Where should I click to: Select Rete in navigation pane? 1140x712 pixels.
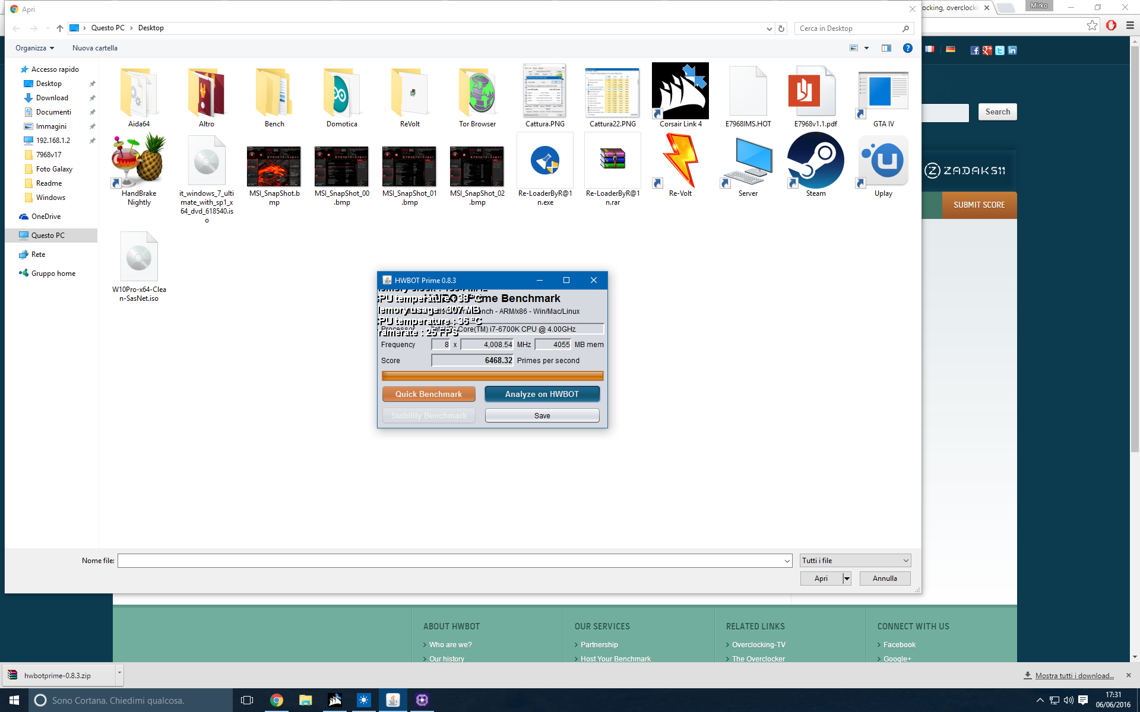coord(38,255)
